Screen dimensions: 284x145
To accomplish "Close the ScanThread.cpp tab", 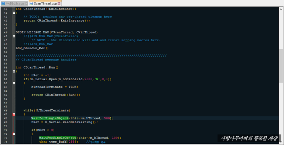I will (x=59, y=3).
